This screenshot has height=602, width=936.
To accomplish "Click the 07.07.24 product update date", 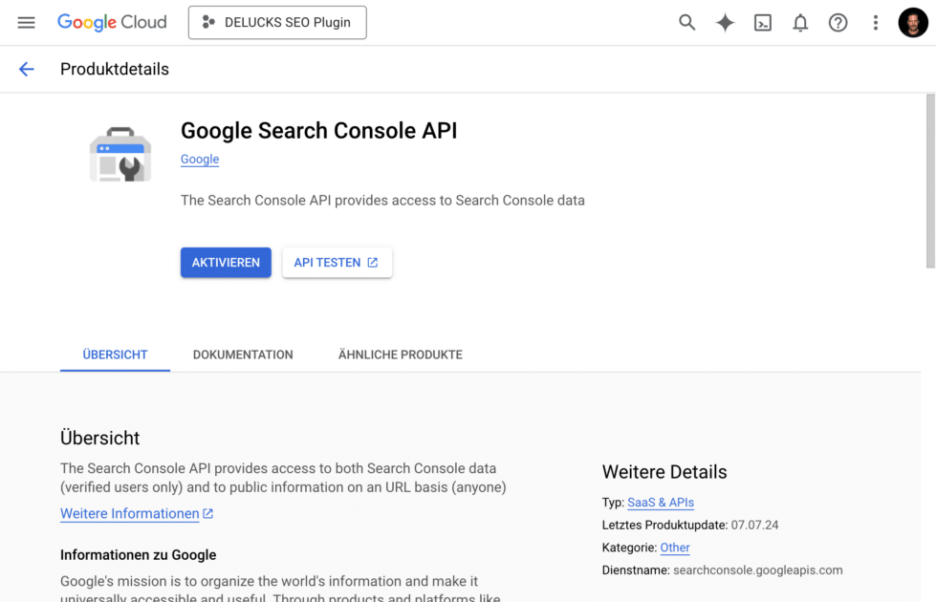I will [x=754, y=525].
